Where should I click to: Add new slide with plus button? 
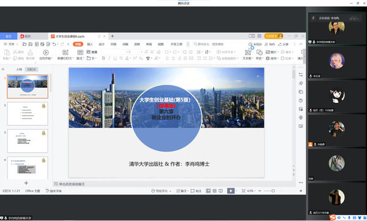(26, 183)
